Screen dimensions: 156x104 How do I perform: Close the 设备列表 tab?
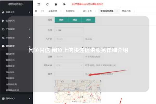61,11
